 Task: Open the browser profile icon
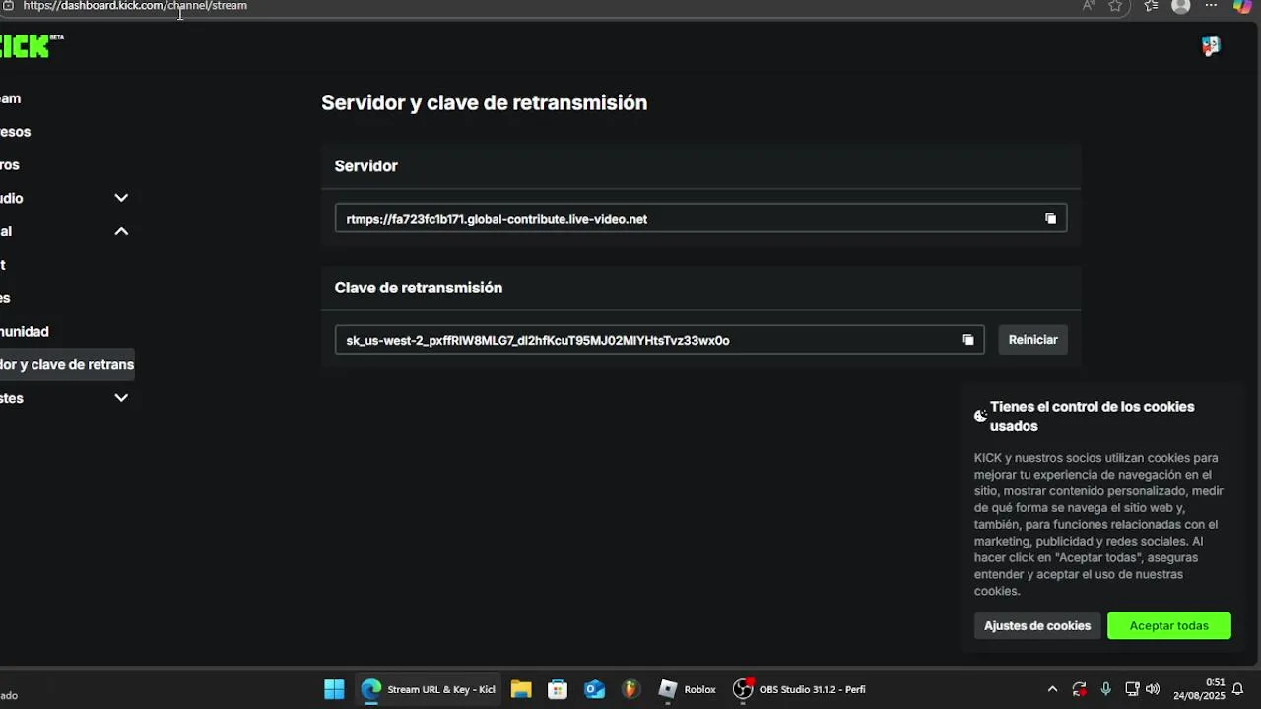click(x=1181, y=6)
